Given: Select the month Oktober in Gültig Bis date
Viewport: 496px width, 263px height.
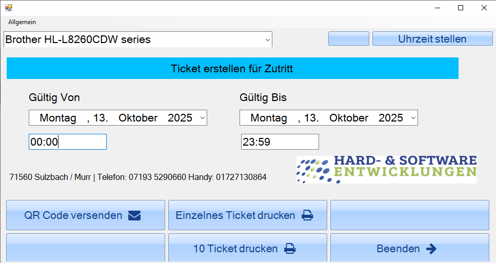Looking at the screenshot, I should (x=349, y=118).
